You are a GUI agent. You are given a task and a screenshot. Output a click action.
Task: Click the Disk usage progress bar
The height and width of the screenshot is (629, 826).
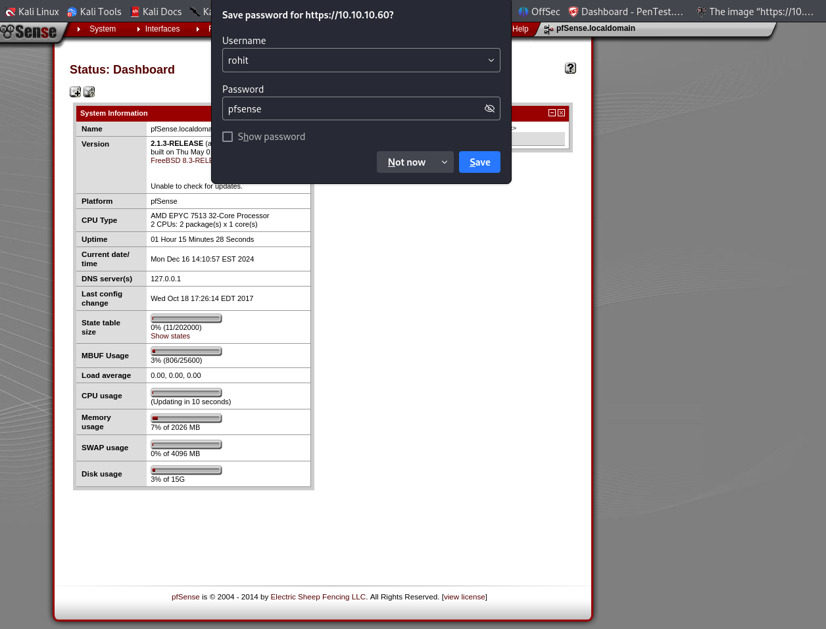click(x=186, y=471)
